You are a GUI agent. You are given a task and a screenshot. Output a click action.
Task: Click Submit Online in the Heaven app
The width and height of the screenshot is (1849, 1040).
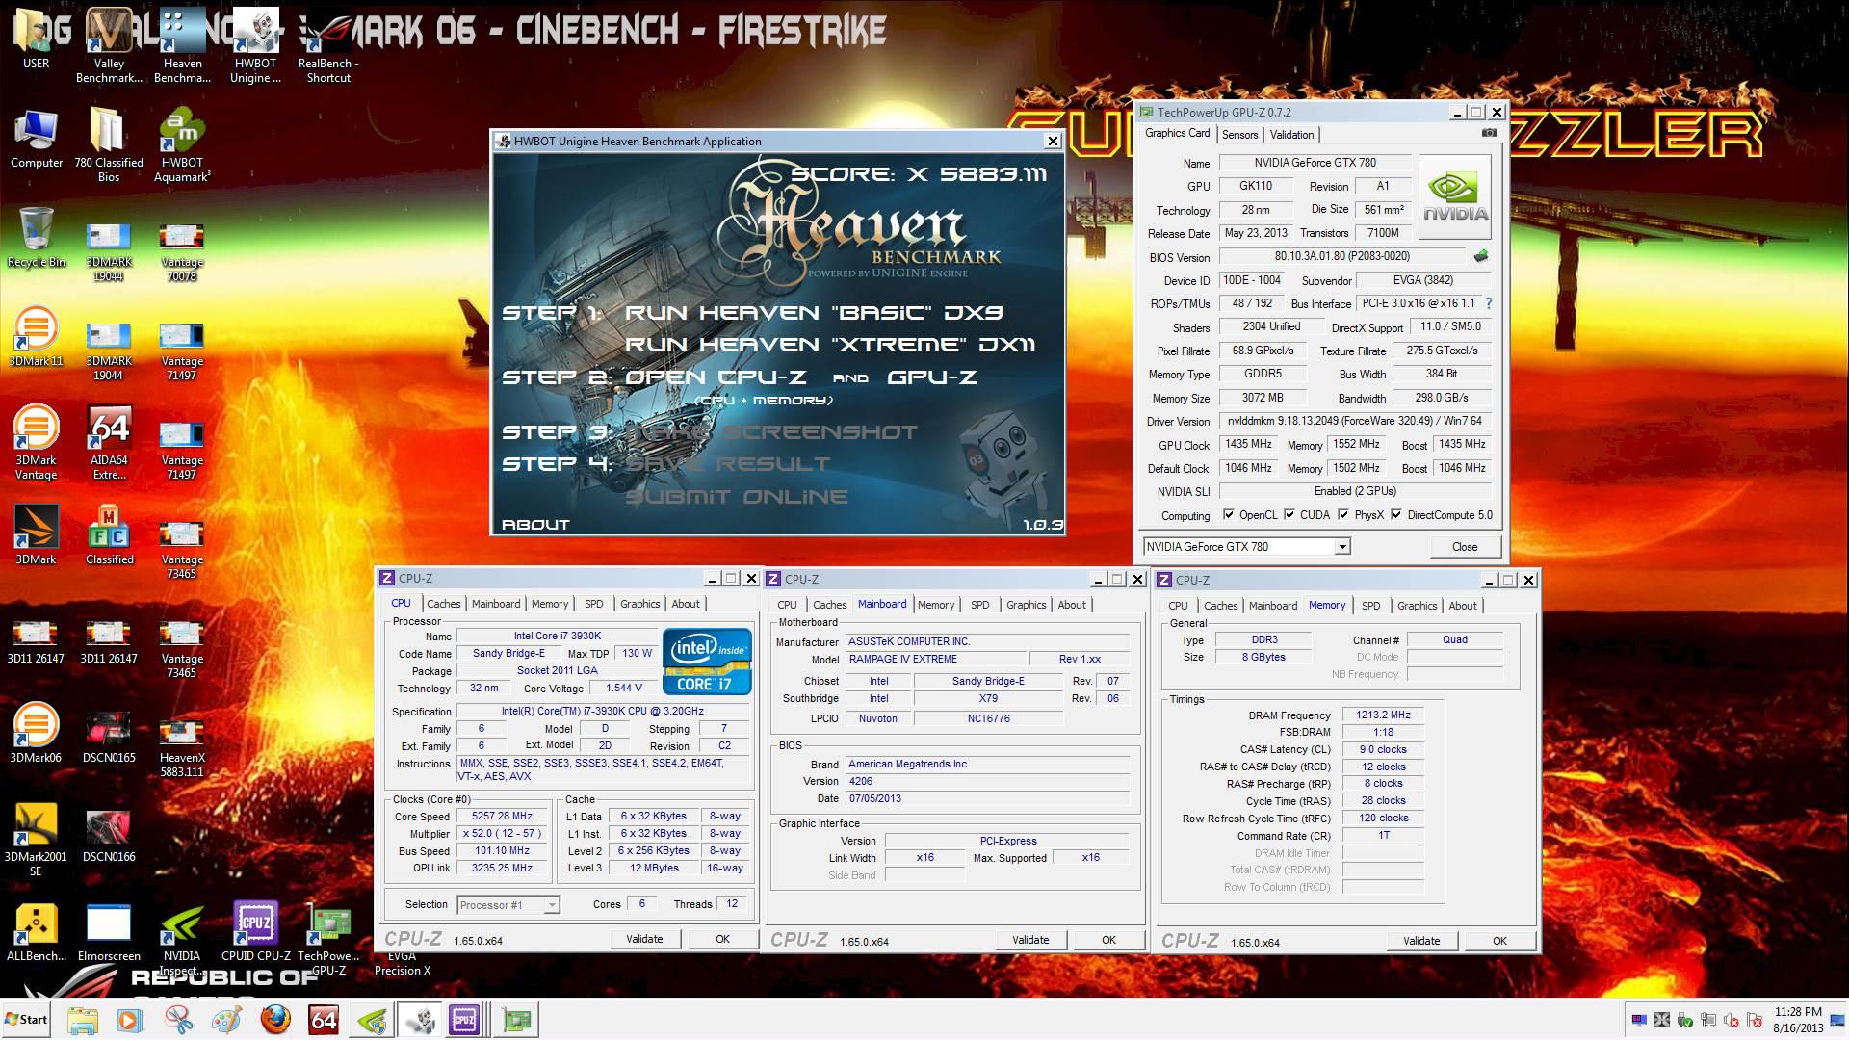pyautogui.click(x=737, y=497)
